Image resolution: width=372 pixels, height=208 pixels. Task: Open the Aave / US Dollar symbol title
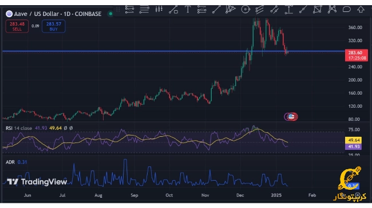[x=58, y=14]
